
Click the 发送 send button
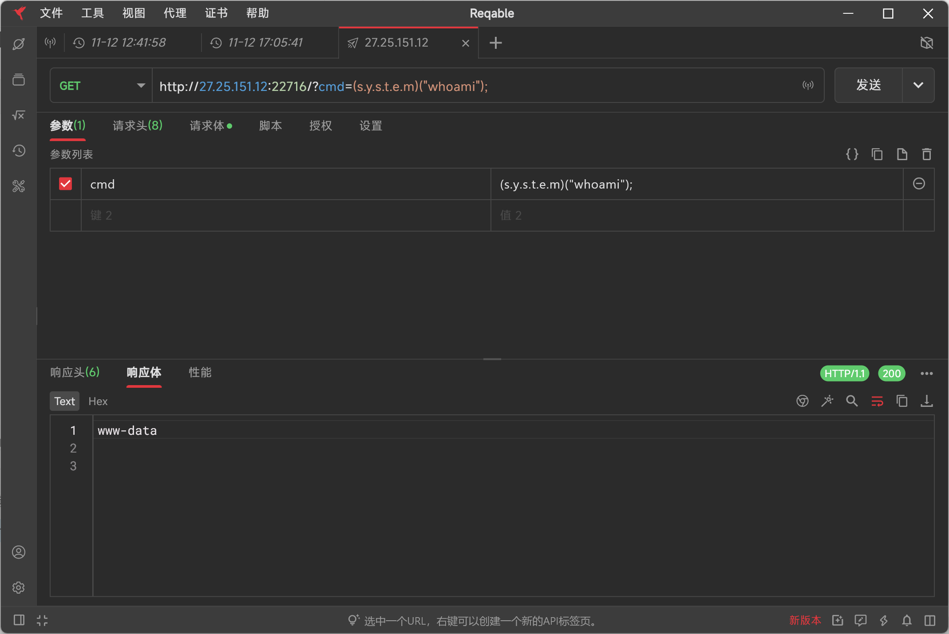[868, 85]
